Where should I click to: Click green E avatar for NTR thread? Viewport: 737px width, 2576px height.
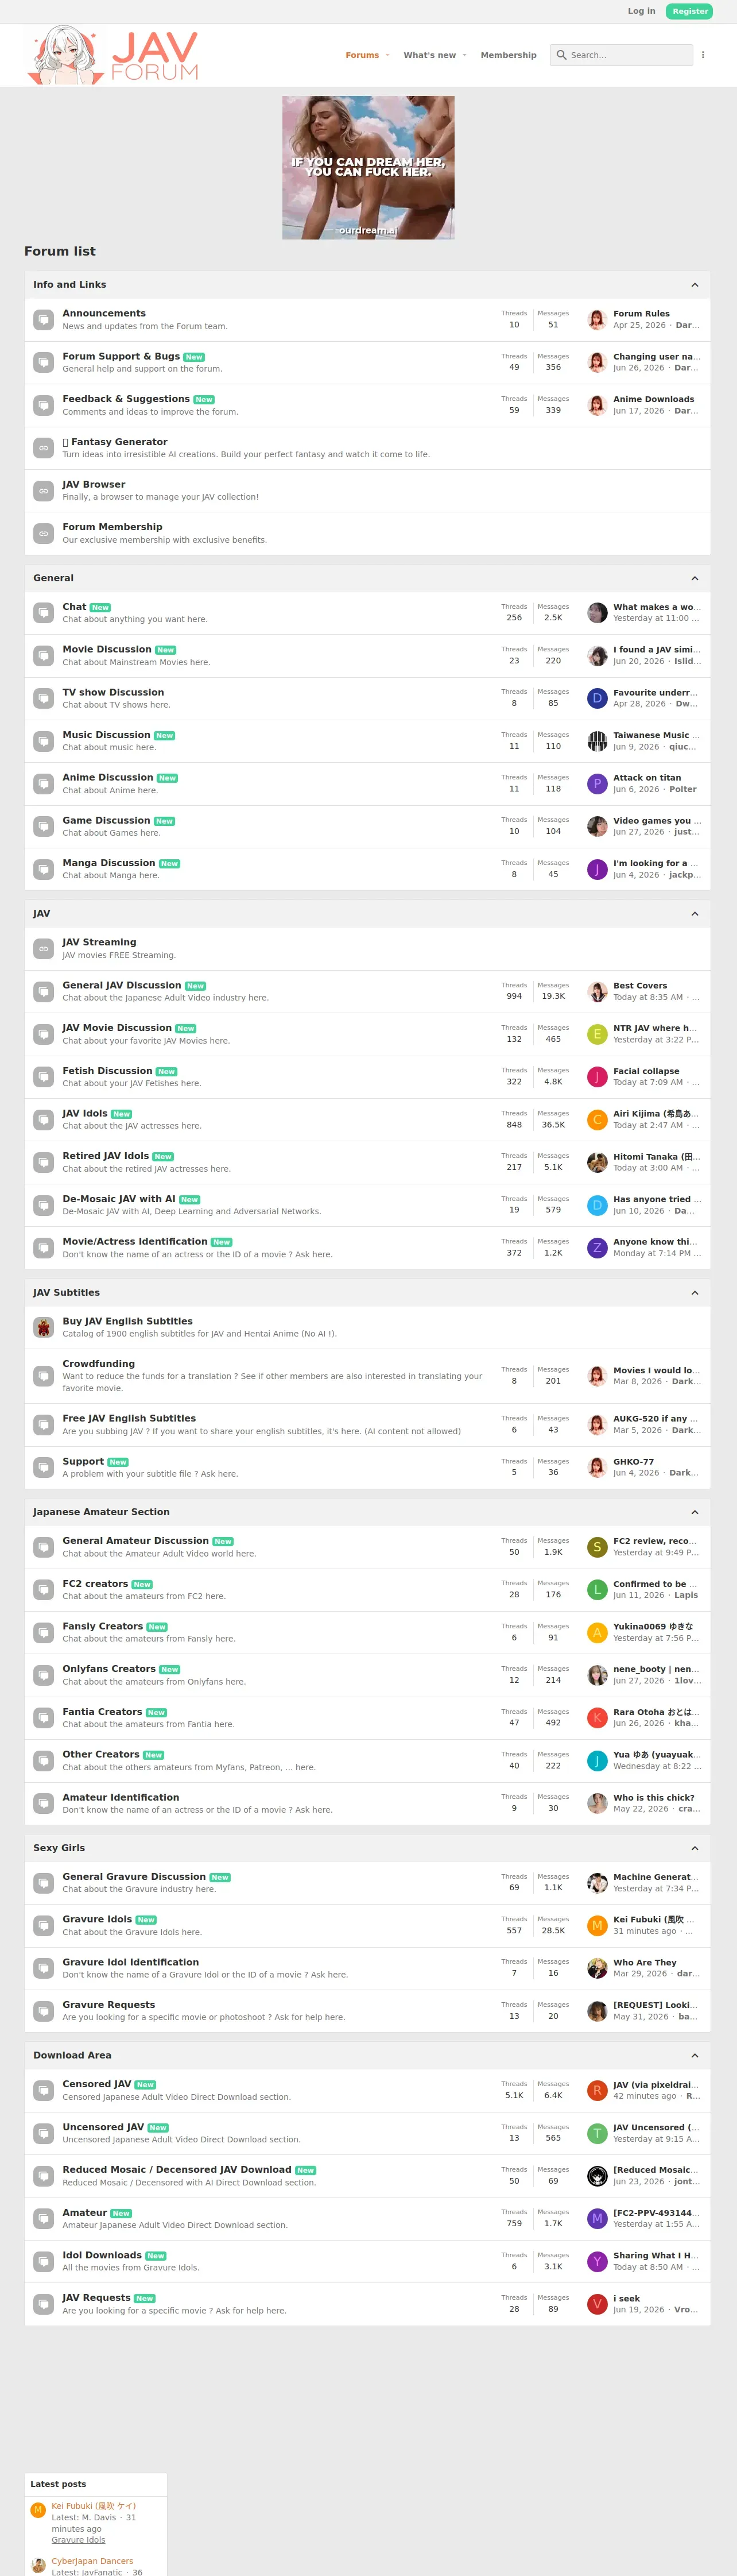[597, 1034]
